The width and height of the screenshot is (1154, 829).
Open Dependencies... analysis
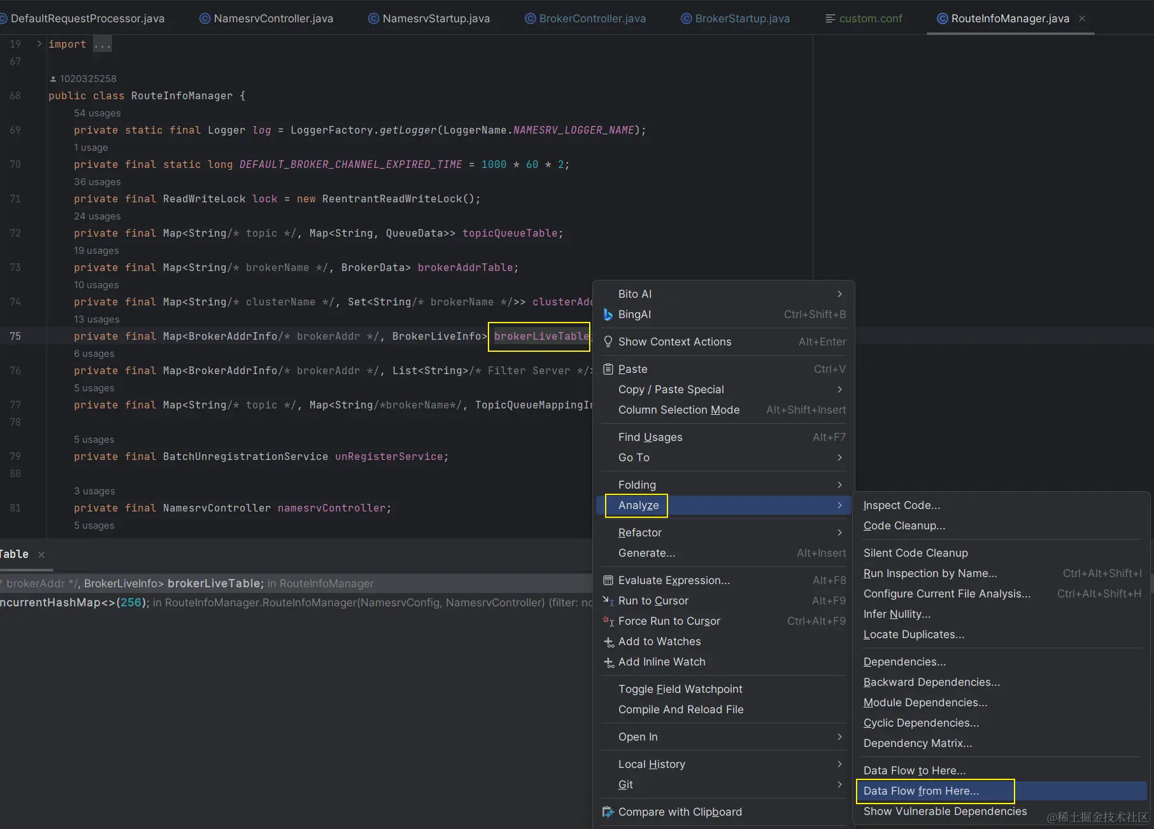pos(1002,662)
